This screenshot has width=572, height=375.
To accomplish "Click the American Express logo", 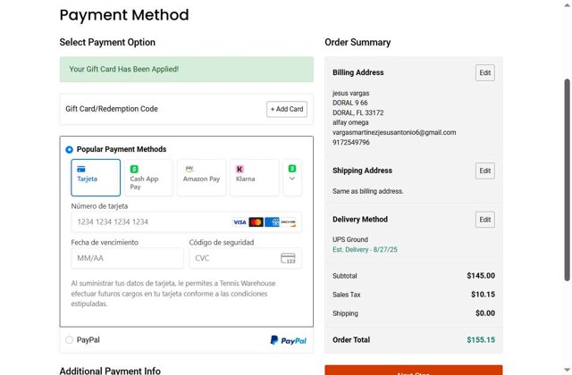I will 272,222.
